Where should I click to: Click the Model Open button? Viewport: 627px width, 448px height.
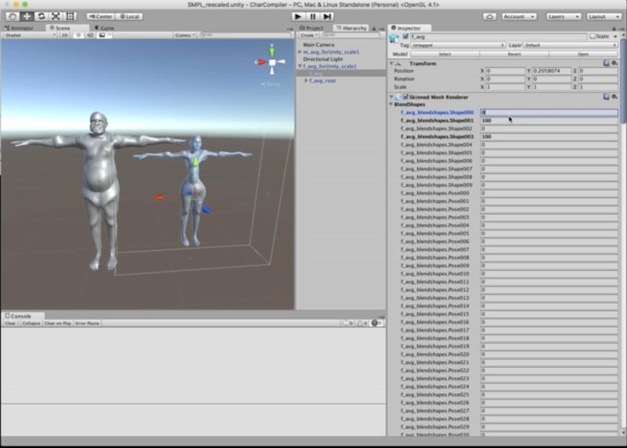tap(583, 54)
